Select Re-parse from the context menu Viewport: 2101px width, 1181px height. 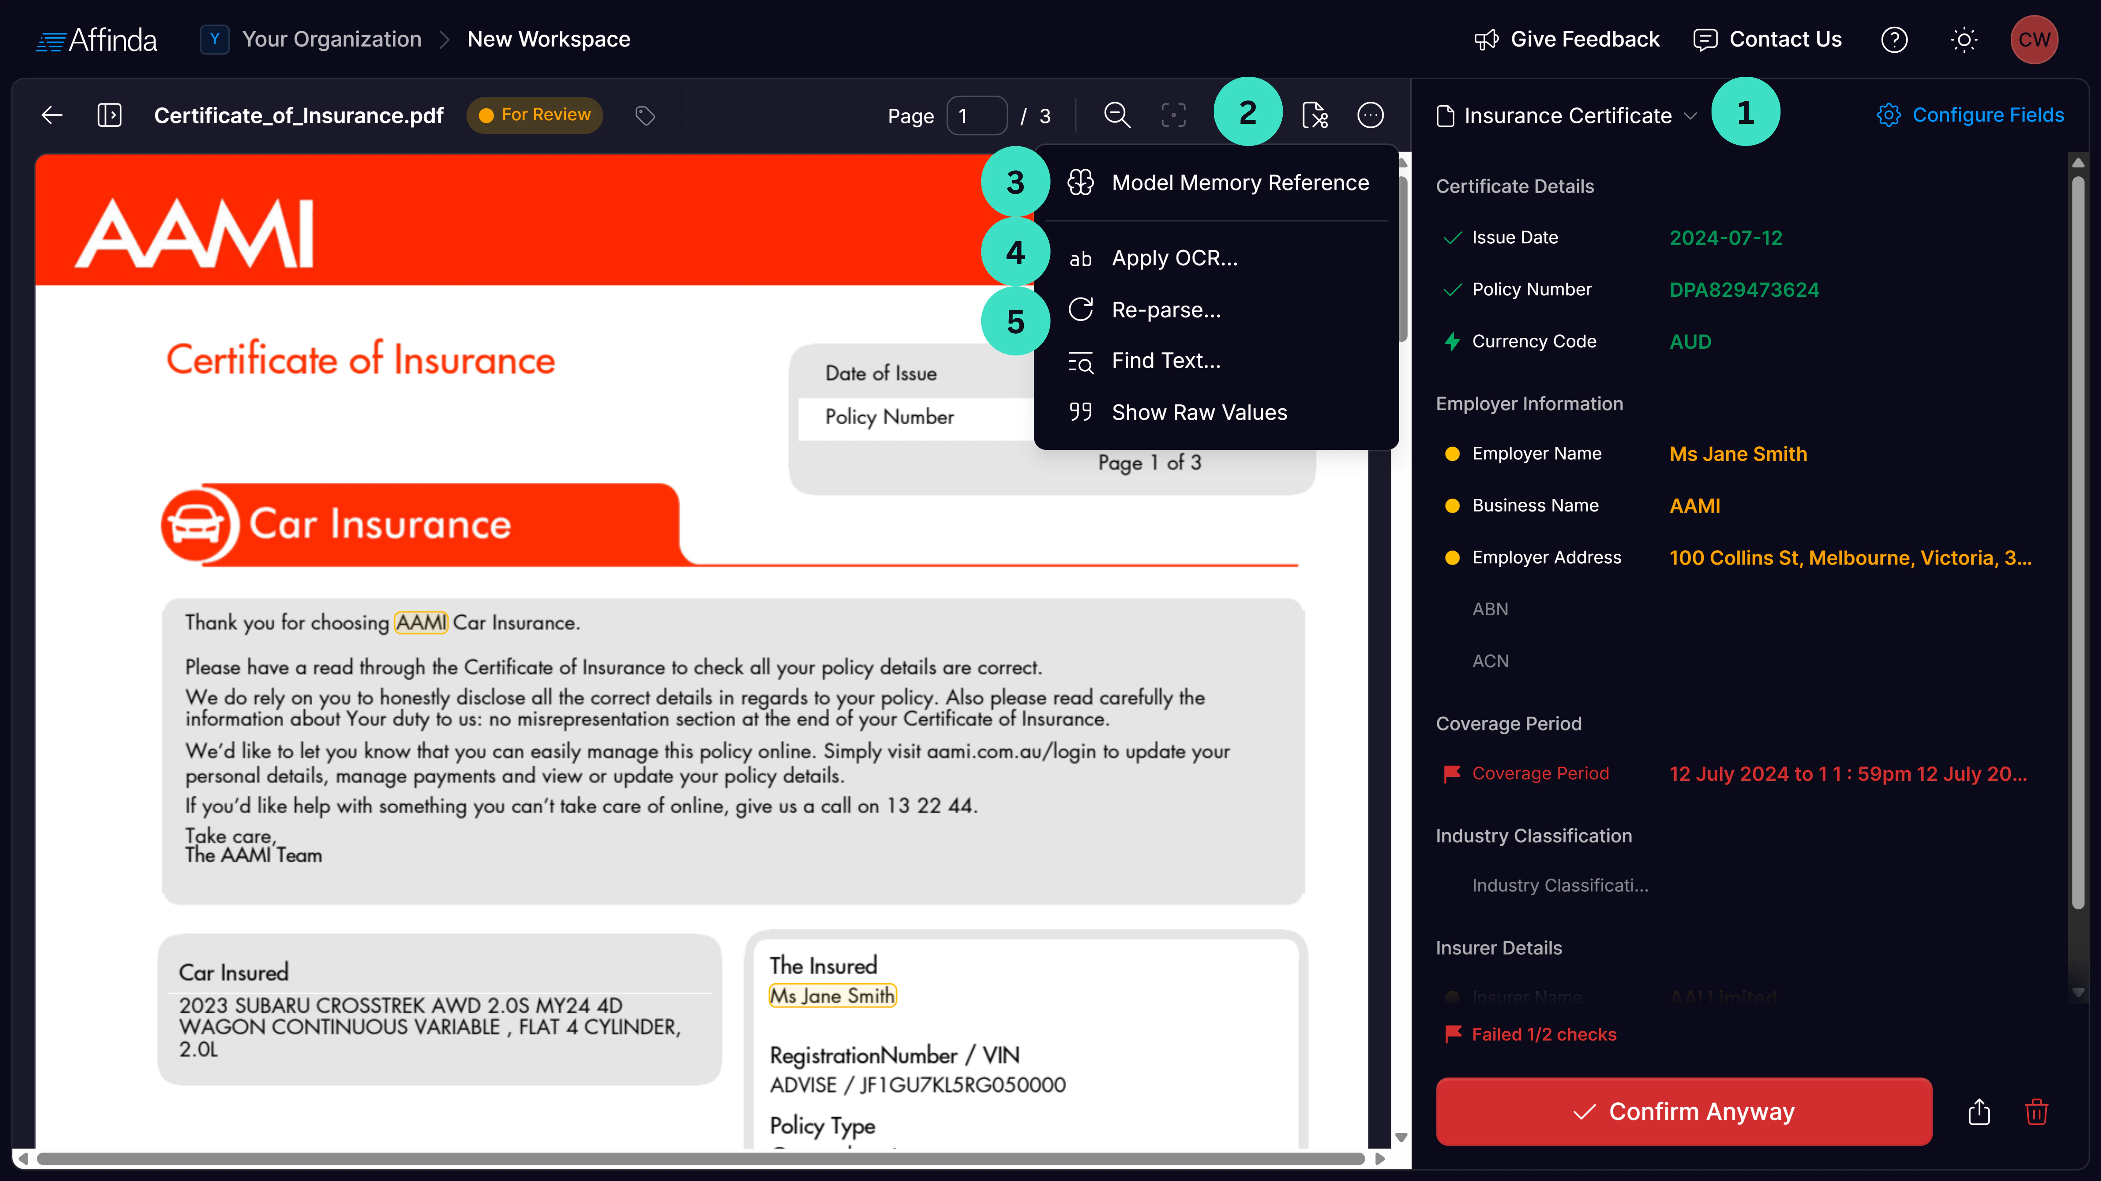(x=1166, y=310)
